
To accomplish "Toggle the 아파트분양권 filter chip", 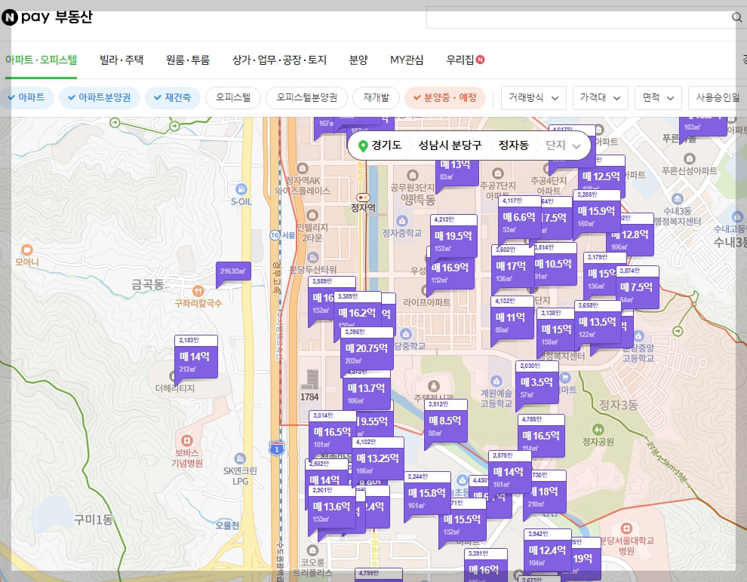I will click(99, 97).
